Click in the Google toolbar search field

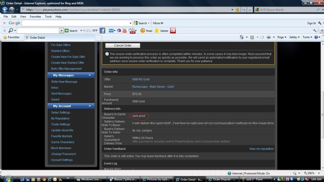click(x=75, y=23)
